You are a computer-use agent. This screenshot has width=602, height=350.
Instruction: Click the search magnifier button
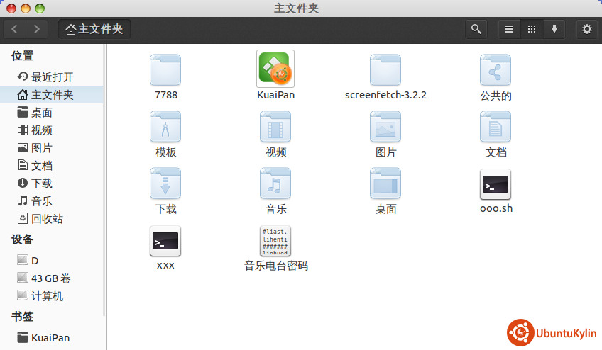click(476, 29)
